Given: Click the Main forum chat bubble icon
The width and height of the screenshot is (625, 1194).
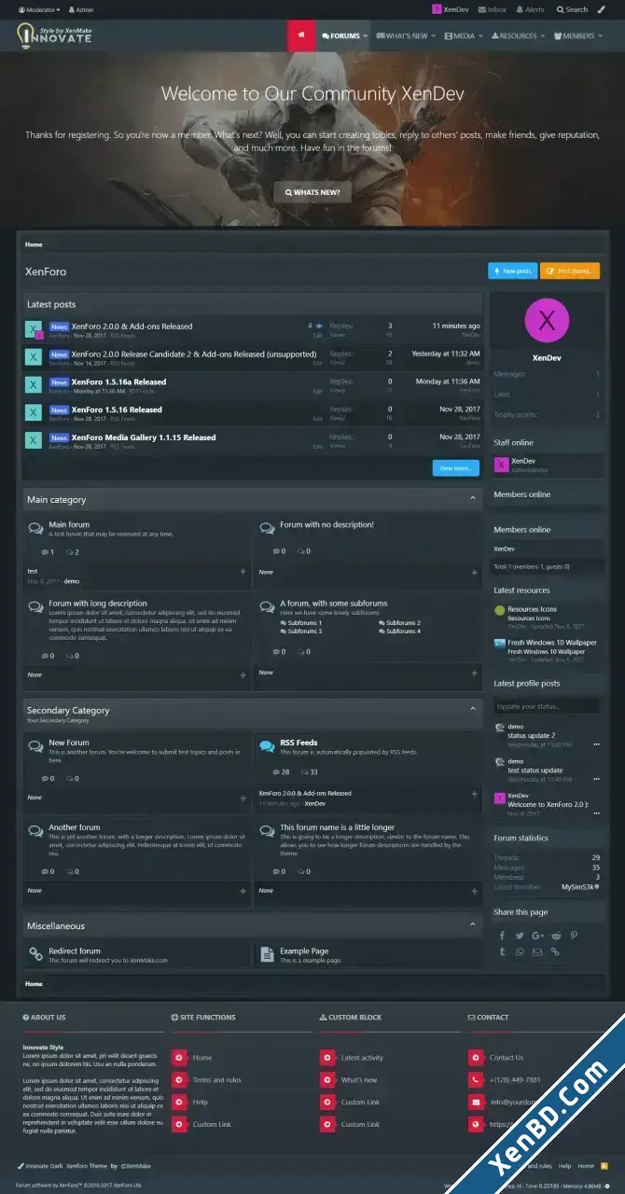Looking at the screenshot, I should [x=35, y=528].
